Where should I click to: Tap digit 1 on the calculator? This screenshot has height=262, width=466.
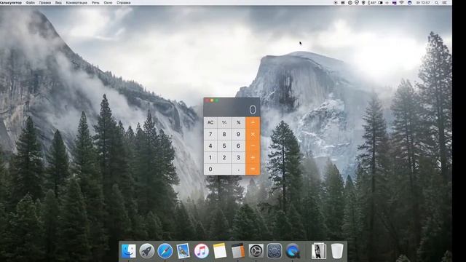210,157
